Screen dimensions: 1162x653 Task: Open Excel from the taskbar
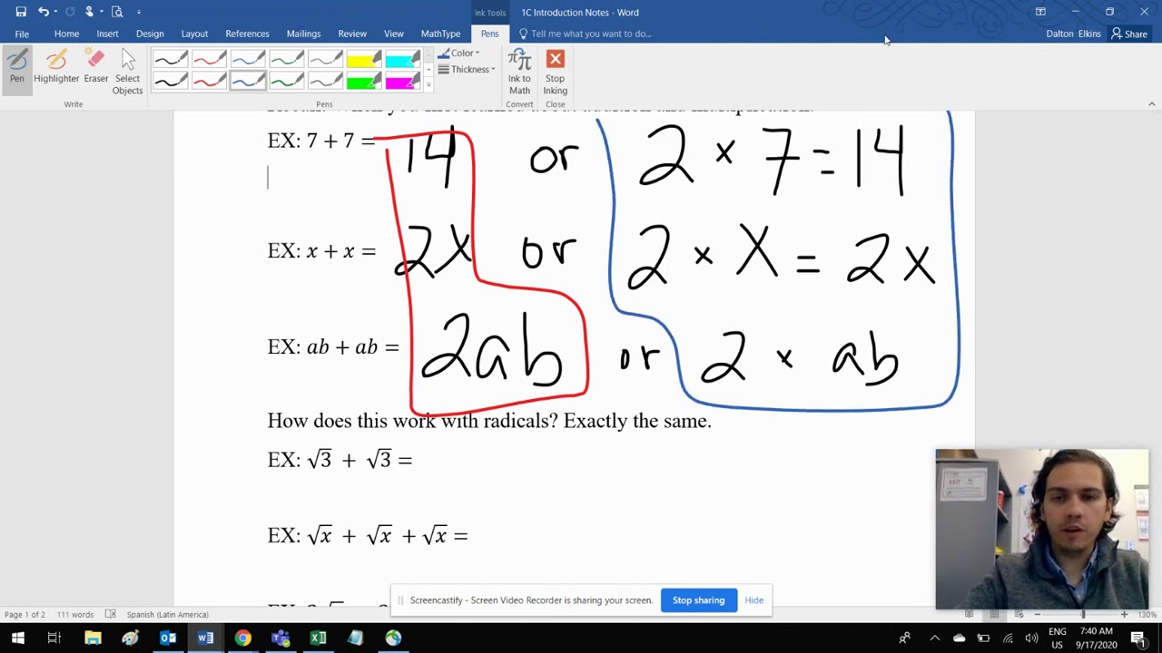click(318, 638)
